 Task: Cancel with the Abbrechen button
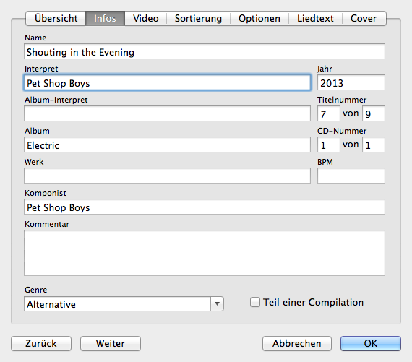(x=297, y=343)
